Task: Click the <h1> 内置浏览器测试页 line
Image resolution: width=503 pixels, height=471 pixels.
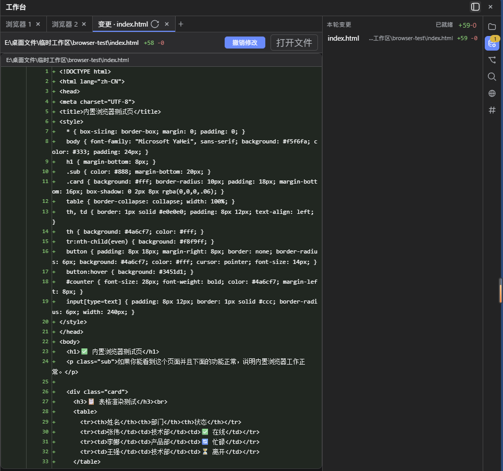Action: coord(113,352)
